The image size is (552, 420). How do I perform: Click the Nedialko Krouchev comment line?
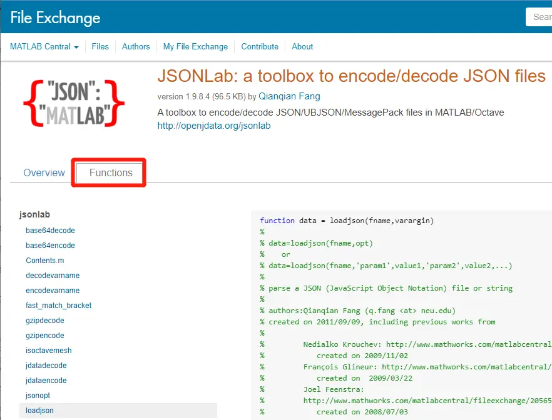click(406, 344)
